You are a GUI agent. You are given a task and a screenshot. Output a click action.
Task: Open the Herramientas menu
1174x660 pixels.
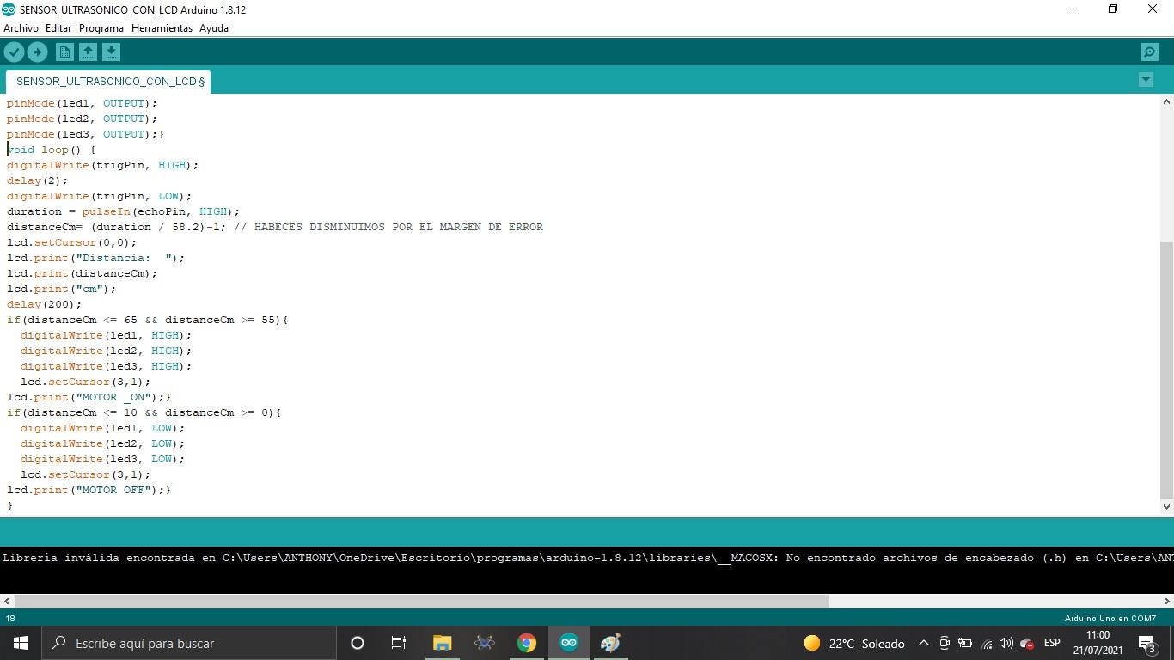pyautogui.click(x=162, y=28)
